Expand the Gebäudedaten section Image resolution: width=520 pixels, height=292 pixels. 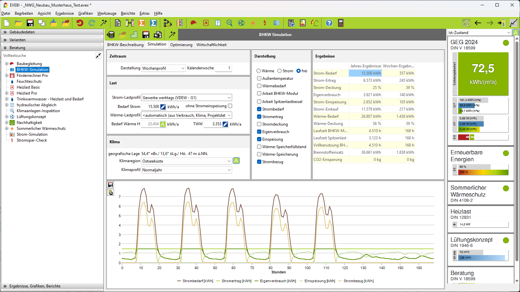coord(52,32)
